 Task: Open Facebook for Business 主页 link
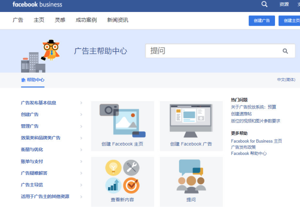(256, 141)
